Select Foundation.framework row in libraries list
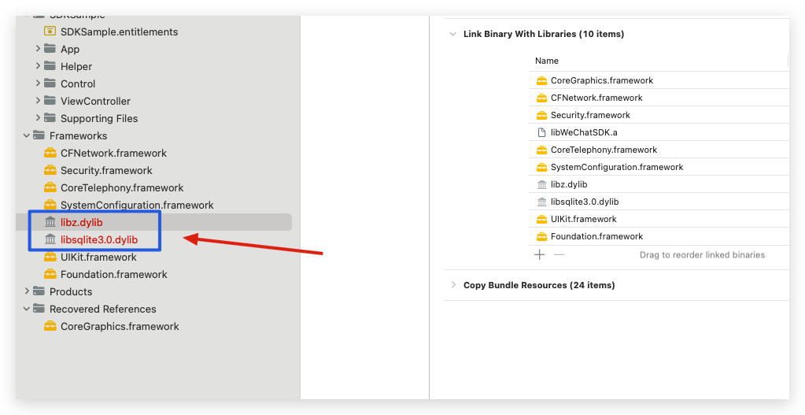The image size is (805, 415). point(659,236)
